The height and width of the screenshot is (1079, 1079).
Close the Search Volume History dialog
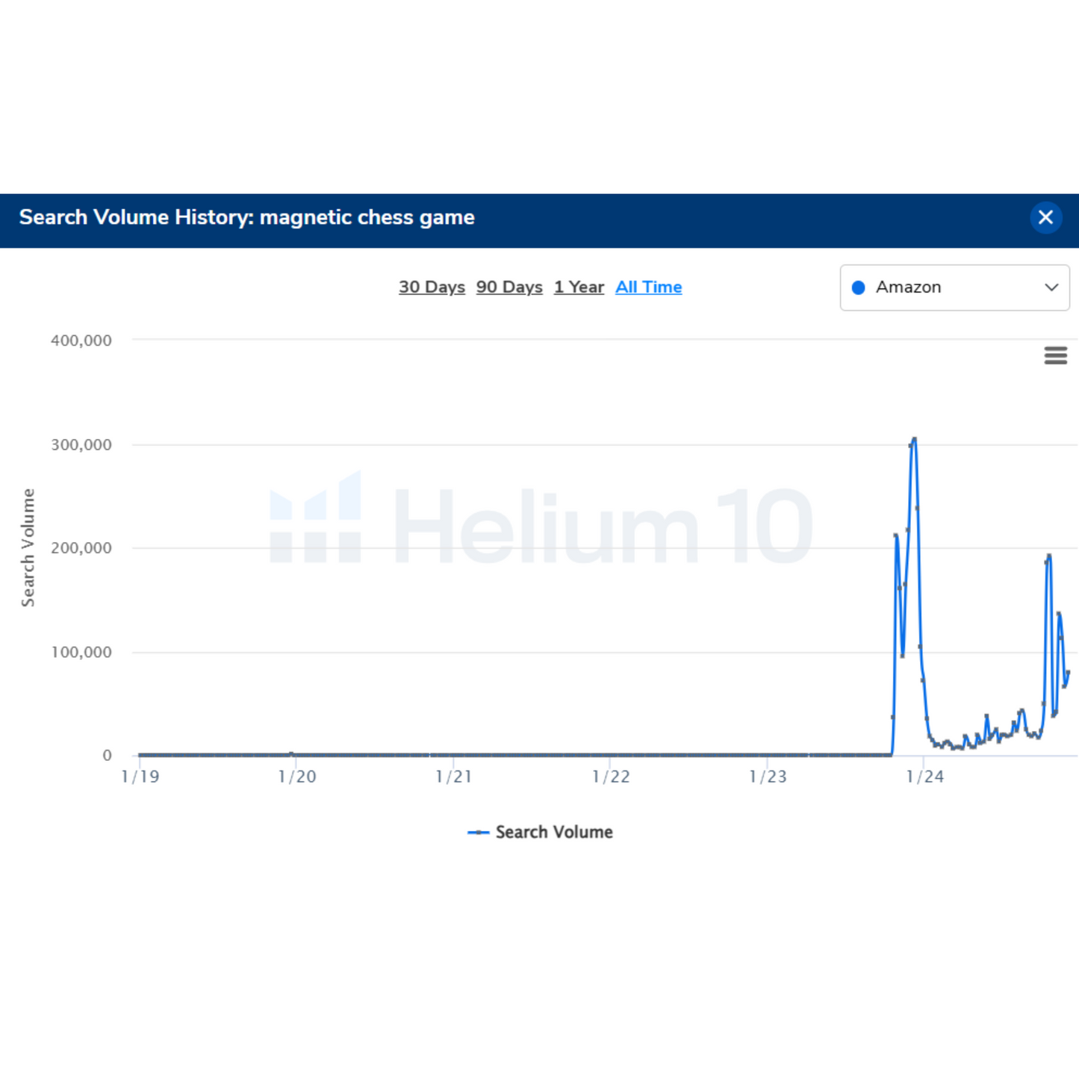(x=1045, y=217)
